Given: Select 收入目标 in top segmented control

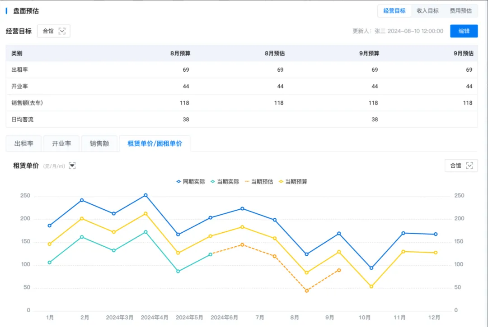Looking at the screenshot, I should click(x=427, y=11).
